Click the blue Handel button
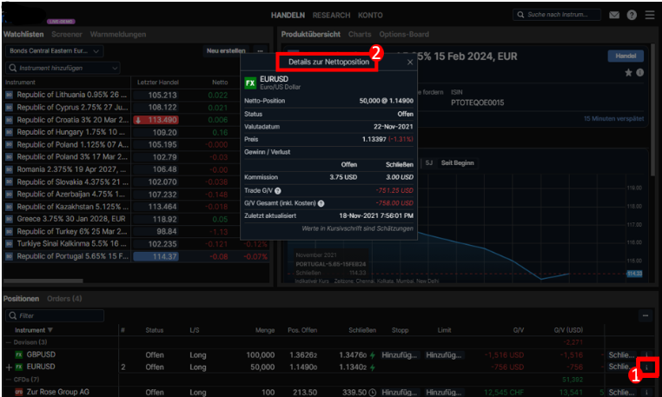The width and height of the screenshot is (662, 397). (626, 56)
